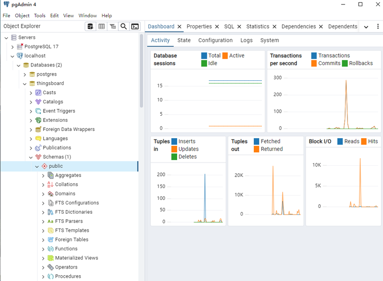Click the Object Explorer vertical scrollbar

pos(141,71)
